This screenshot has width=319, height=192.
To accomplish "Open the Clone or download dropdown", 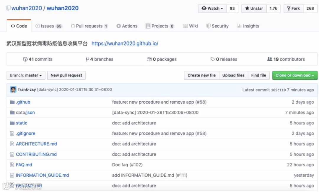I will (294, 75).
